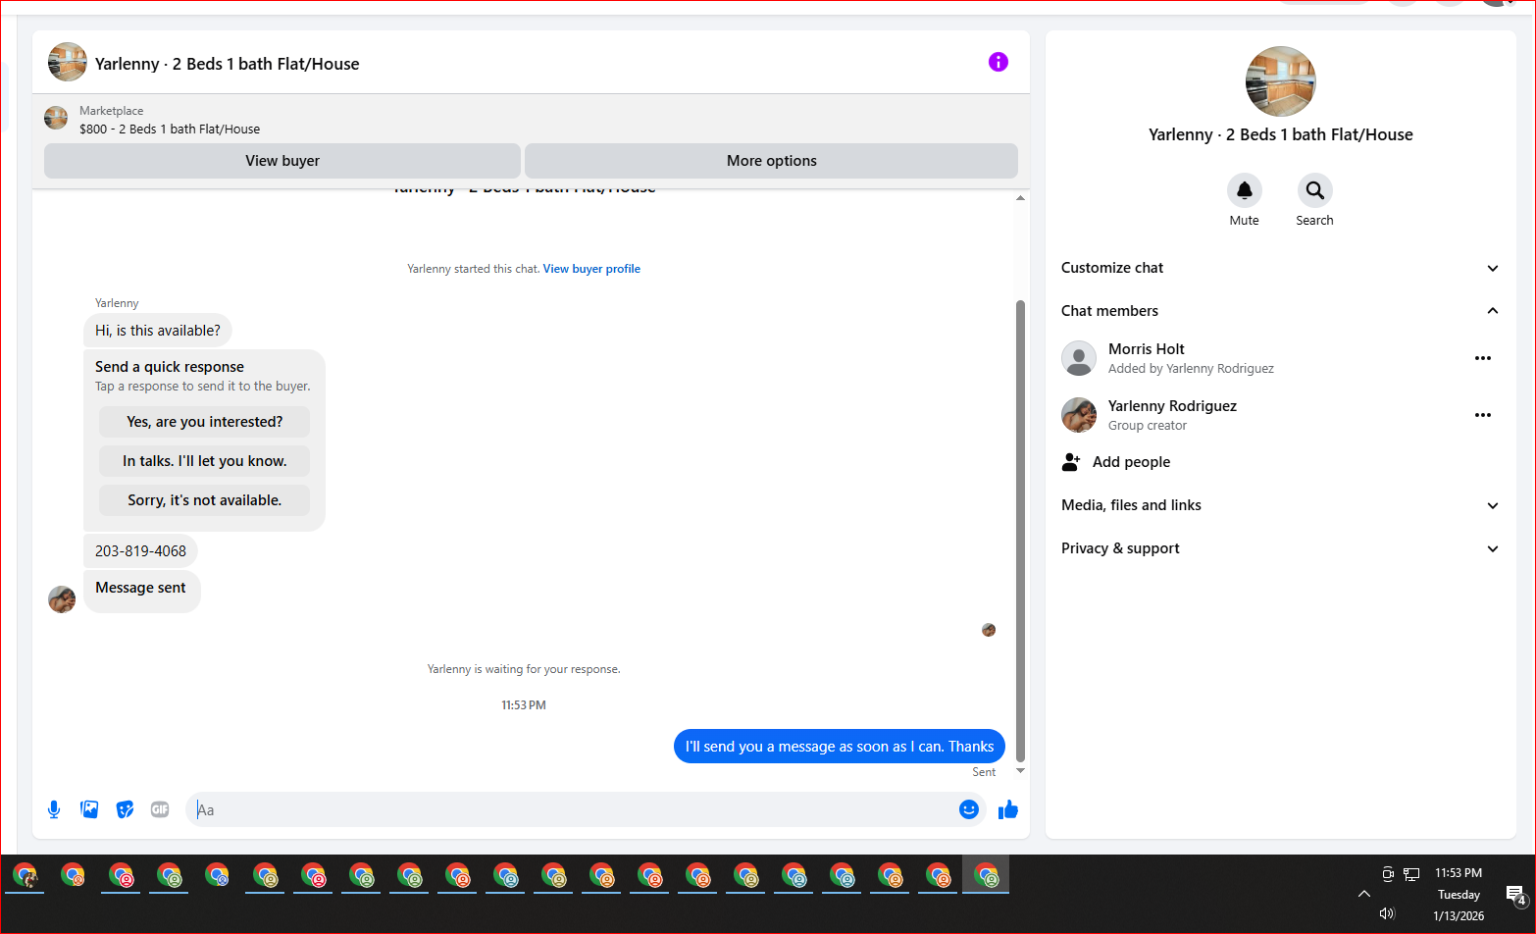Open the GIF picker
The image size is (1536, 934).
[x=160, y=809]
